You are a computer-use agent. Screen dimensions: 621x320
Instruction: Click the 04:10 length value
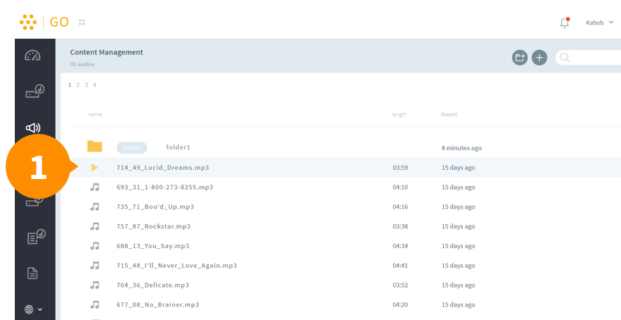point(400,187)
